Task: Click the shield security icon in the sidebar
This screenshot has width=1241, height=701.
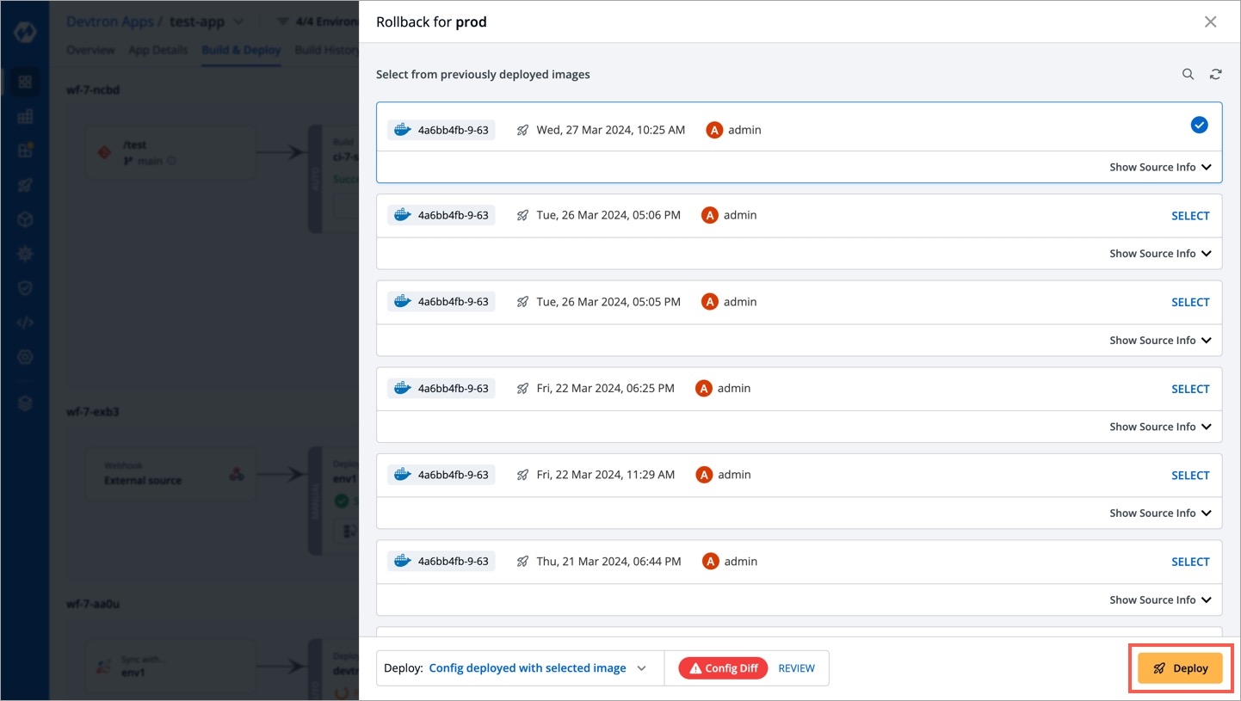Action: click(x=25, y=288)
